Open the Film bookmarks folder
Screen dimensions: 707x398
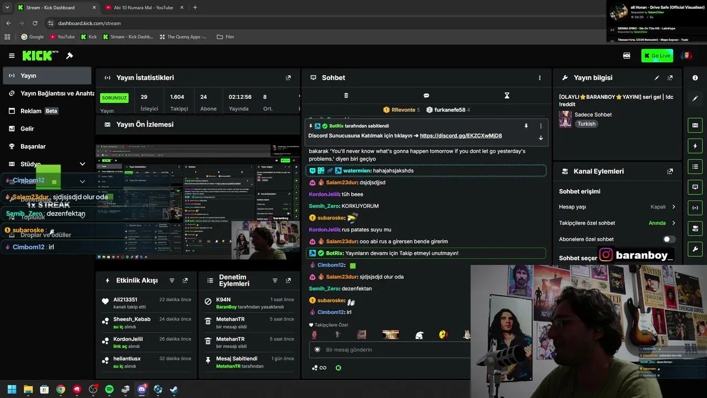pos(225,37)
